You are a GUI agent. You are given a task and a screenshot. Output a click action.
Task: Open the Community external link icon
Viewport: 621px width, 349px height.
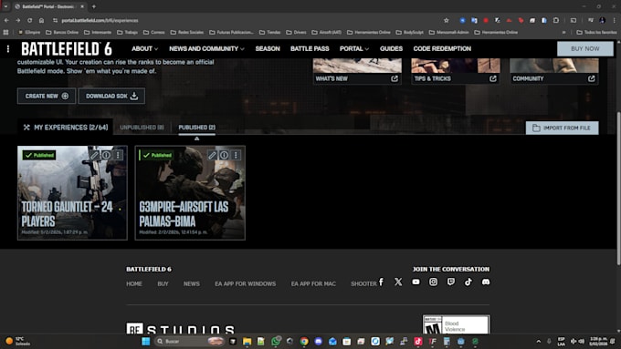[x=591, y=78]
